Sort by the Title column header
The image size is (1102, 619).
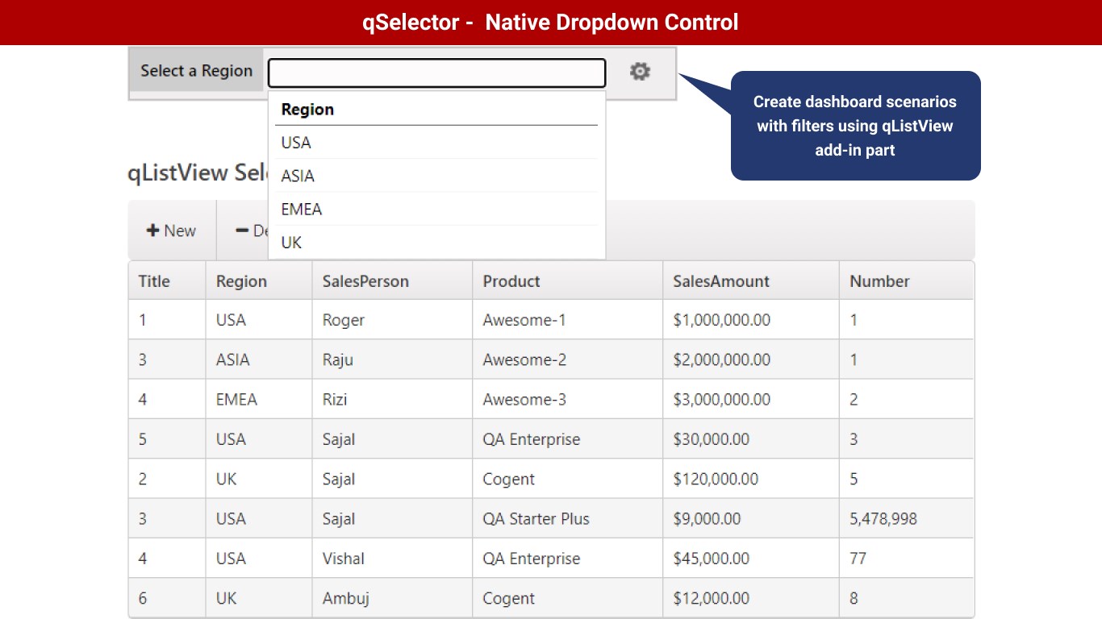[x=154, y=281]
